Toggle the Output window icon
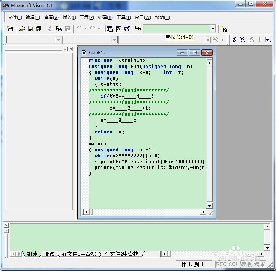Image resolution: width=276 pixels, height=275 pixels. pyautogui.click(x=118, y=29)
